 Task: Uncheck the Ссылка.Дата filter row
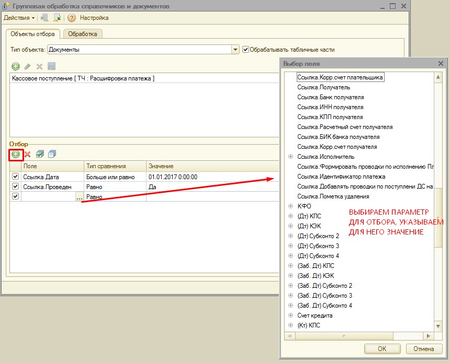click(15, 177)
